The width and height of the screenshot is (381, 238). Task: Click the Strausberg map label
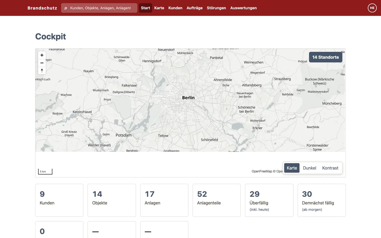click(x=282, y=79)
